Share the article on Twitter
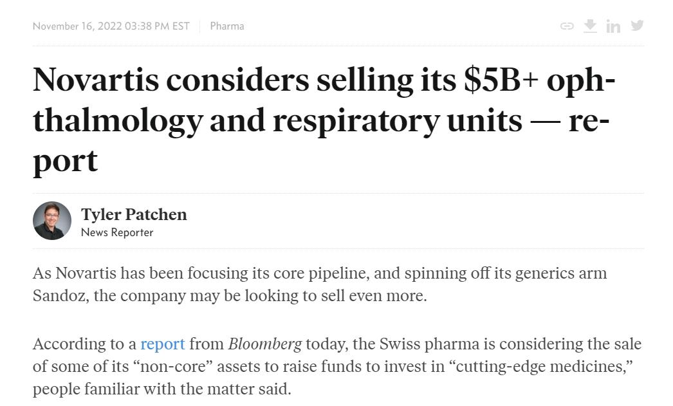The image size is (673, 406). (x=637, y=25)
